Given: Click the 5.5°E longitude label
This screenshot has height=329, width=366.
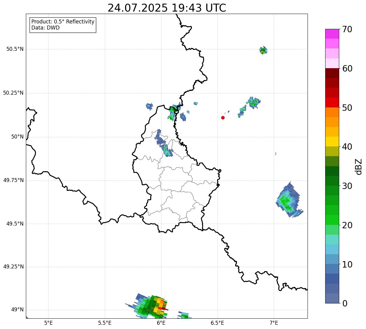Looking at the screenshot, I should click(105, 323).
